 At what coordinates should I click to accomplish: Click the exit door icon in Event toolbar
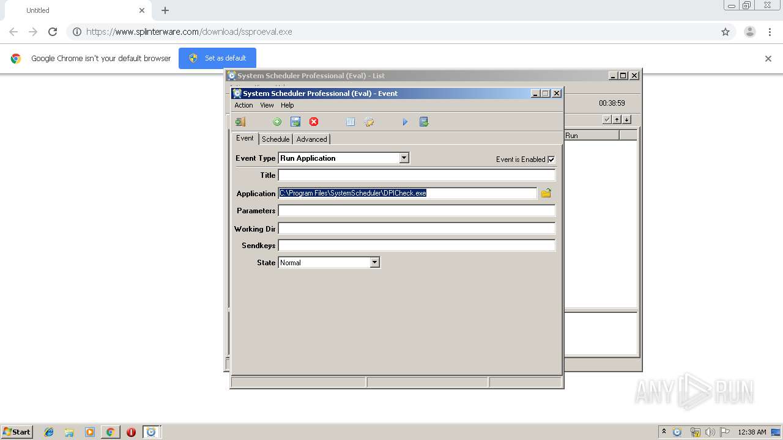point(240,122)
